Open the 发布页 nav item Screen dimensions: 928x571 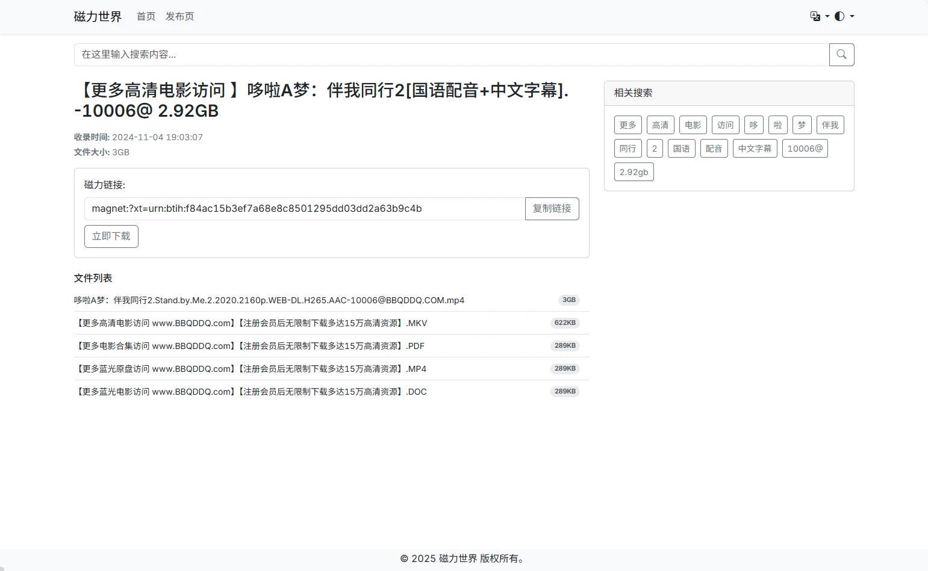[179, 16]
